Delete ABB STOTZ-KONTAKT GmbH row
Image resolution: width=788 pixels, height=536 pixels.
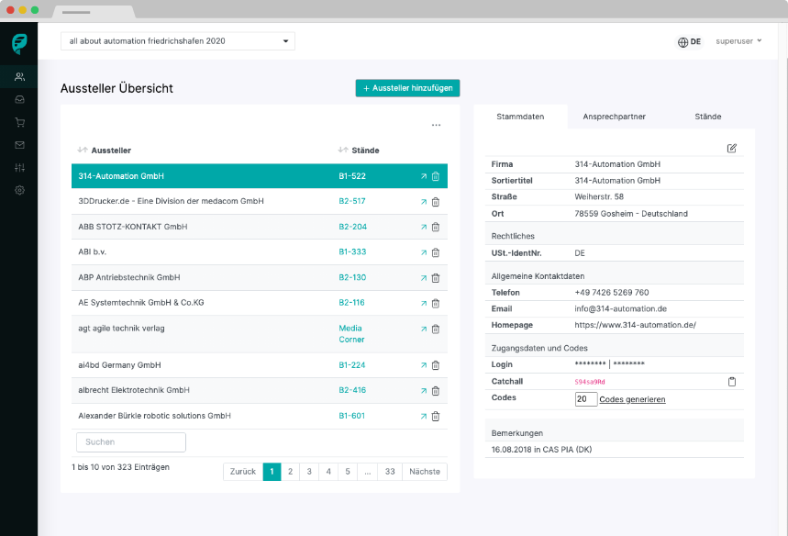[x=436, y=228]
